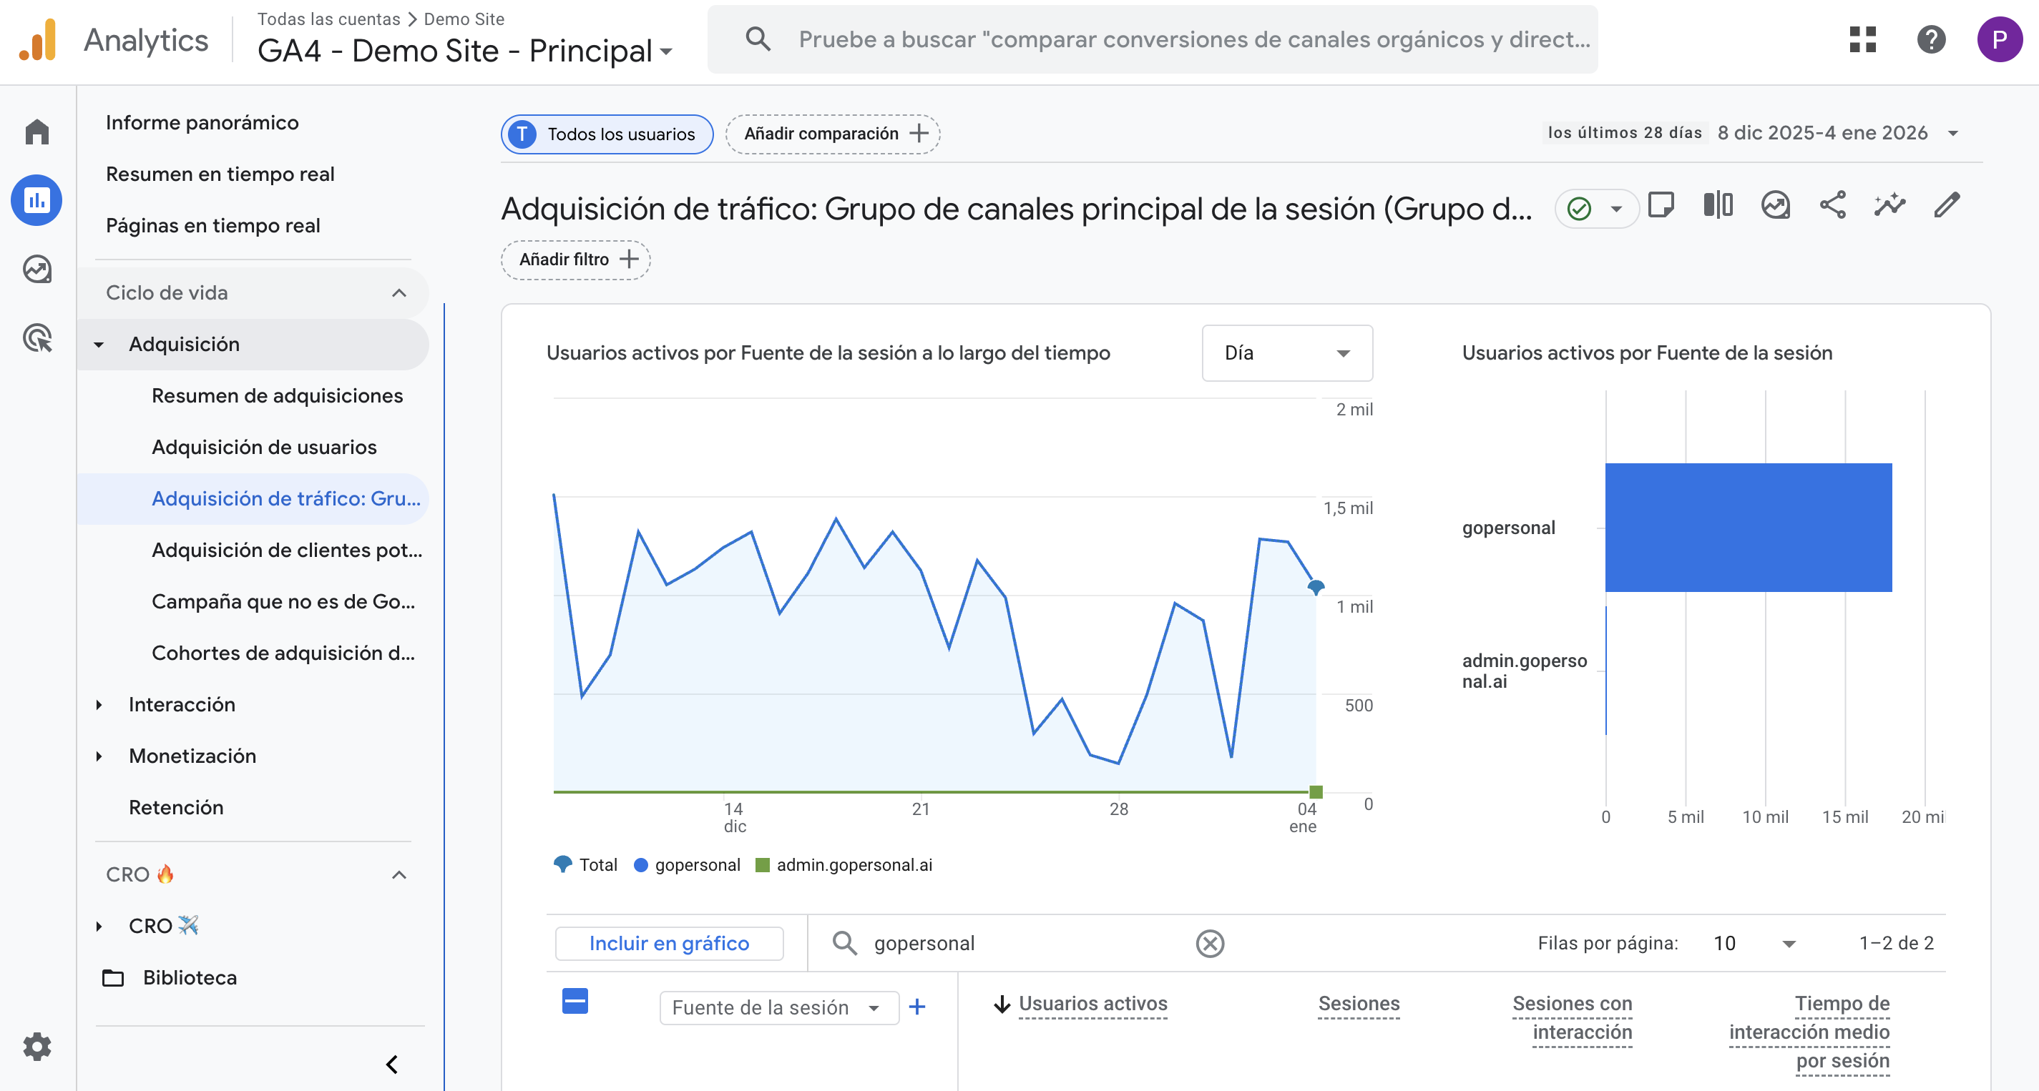
Task: Open the Fuente de la sesión dimension dropdown
Action: point(778,1007)
